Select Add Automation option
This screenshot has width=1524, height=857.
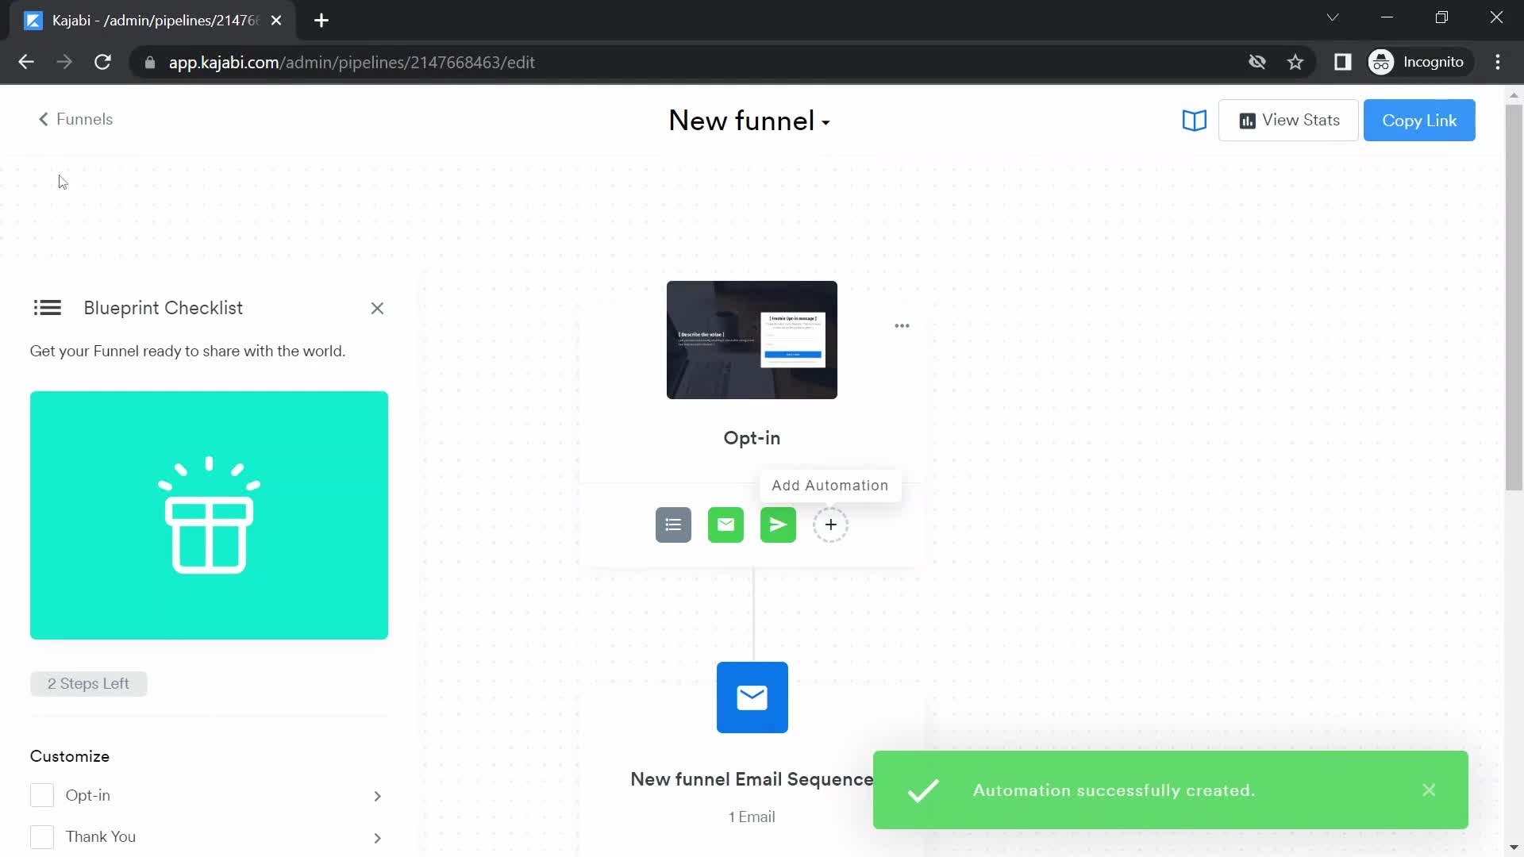830,485
